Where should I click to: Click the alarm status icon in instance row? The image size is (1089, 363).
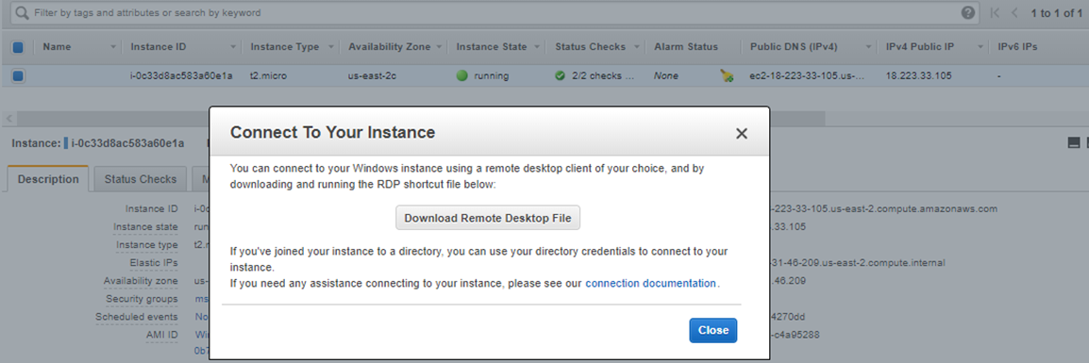coord(728,75)
